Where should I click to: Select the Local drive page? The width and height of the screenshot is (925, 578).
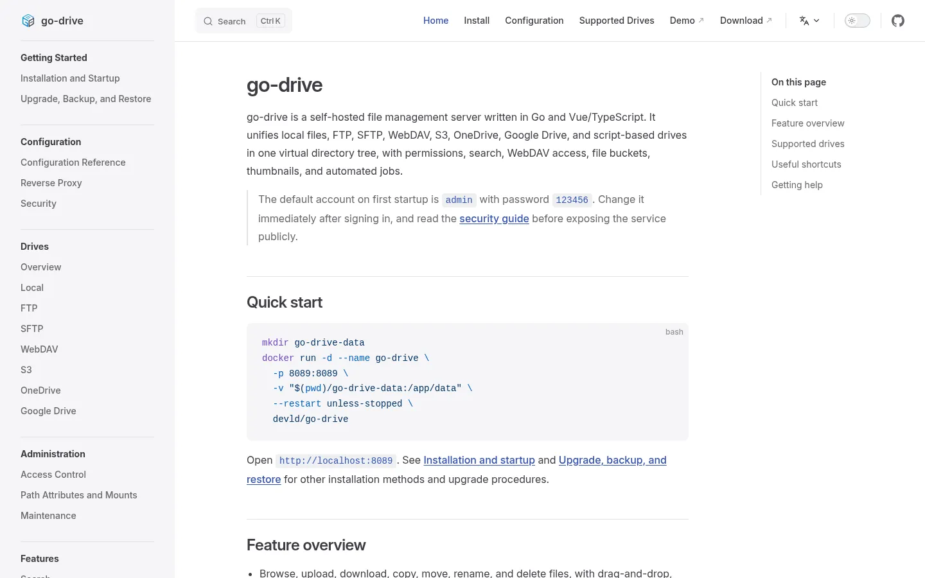tap(32, 288)
